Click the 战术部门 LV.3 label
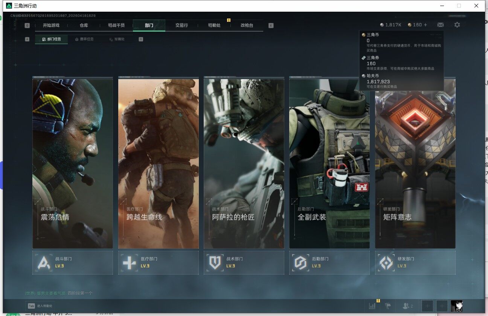 pos(230,266)
